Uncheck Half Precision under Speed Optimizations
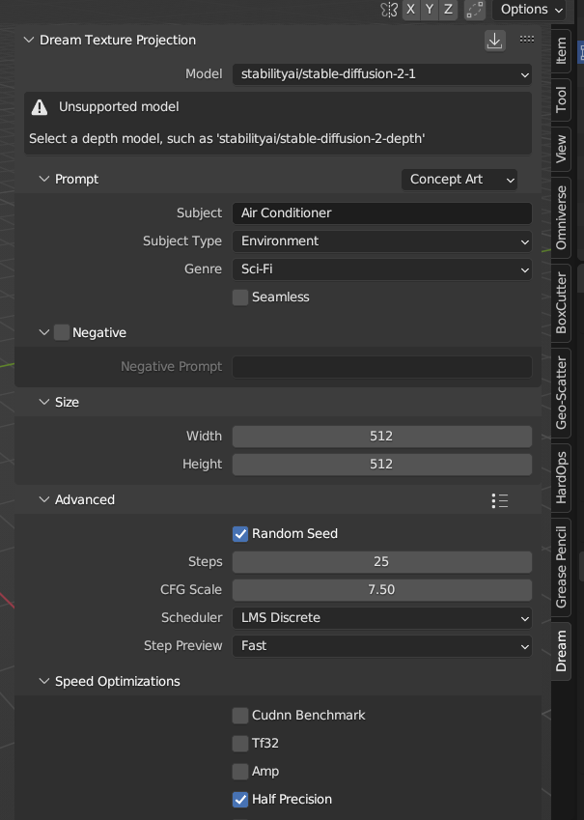This screenshot has height=820, width=584. tap(239, 800)
